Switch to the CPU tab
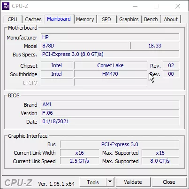Image resolution: width=189 pixels, height=189 pixels. click(12, 19)
